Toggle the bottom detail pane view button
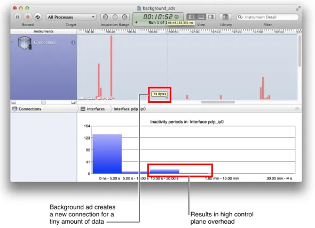The image size is (315, 228). tap(201, 17)
